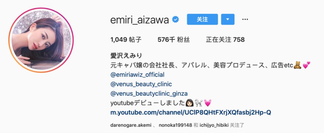Open darenogare.akemi mutual follower profile
Screen dimensions: 324x133
point(131,125)
